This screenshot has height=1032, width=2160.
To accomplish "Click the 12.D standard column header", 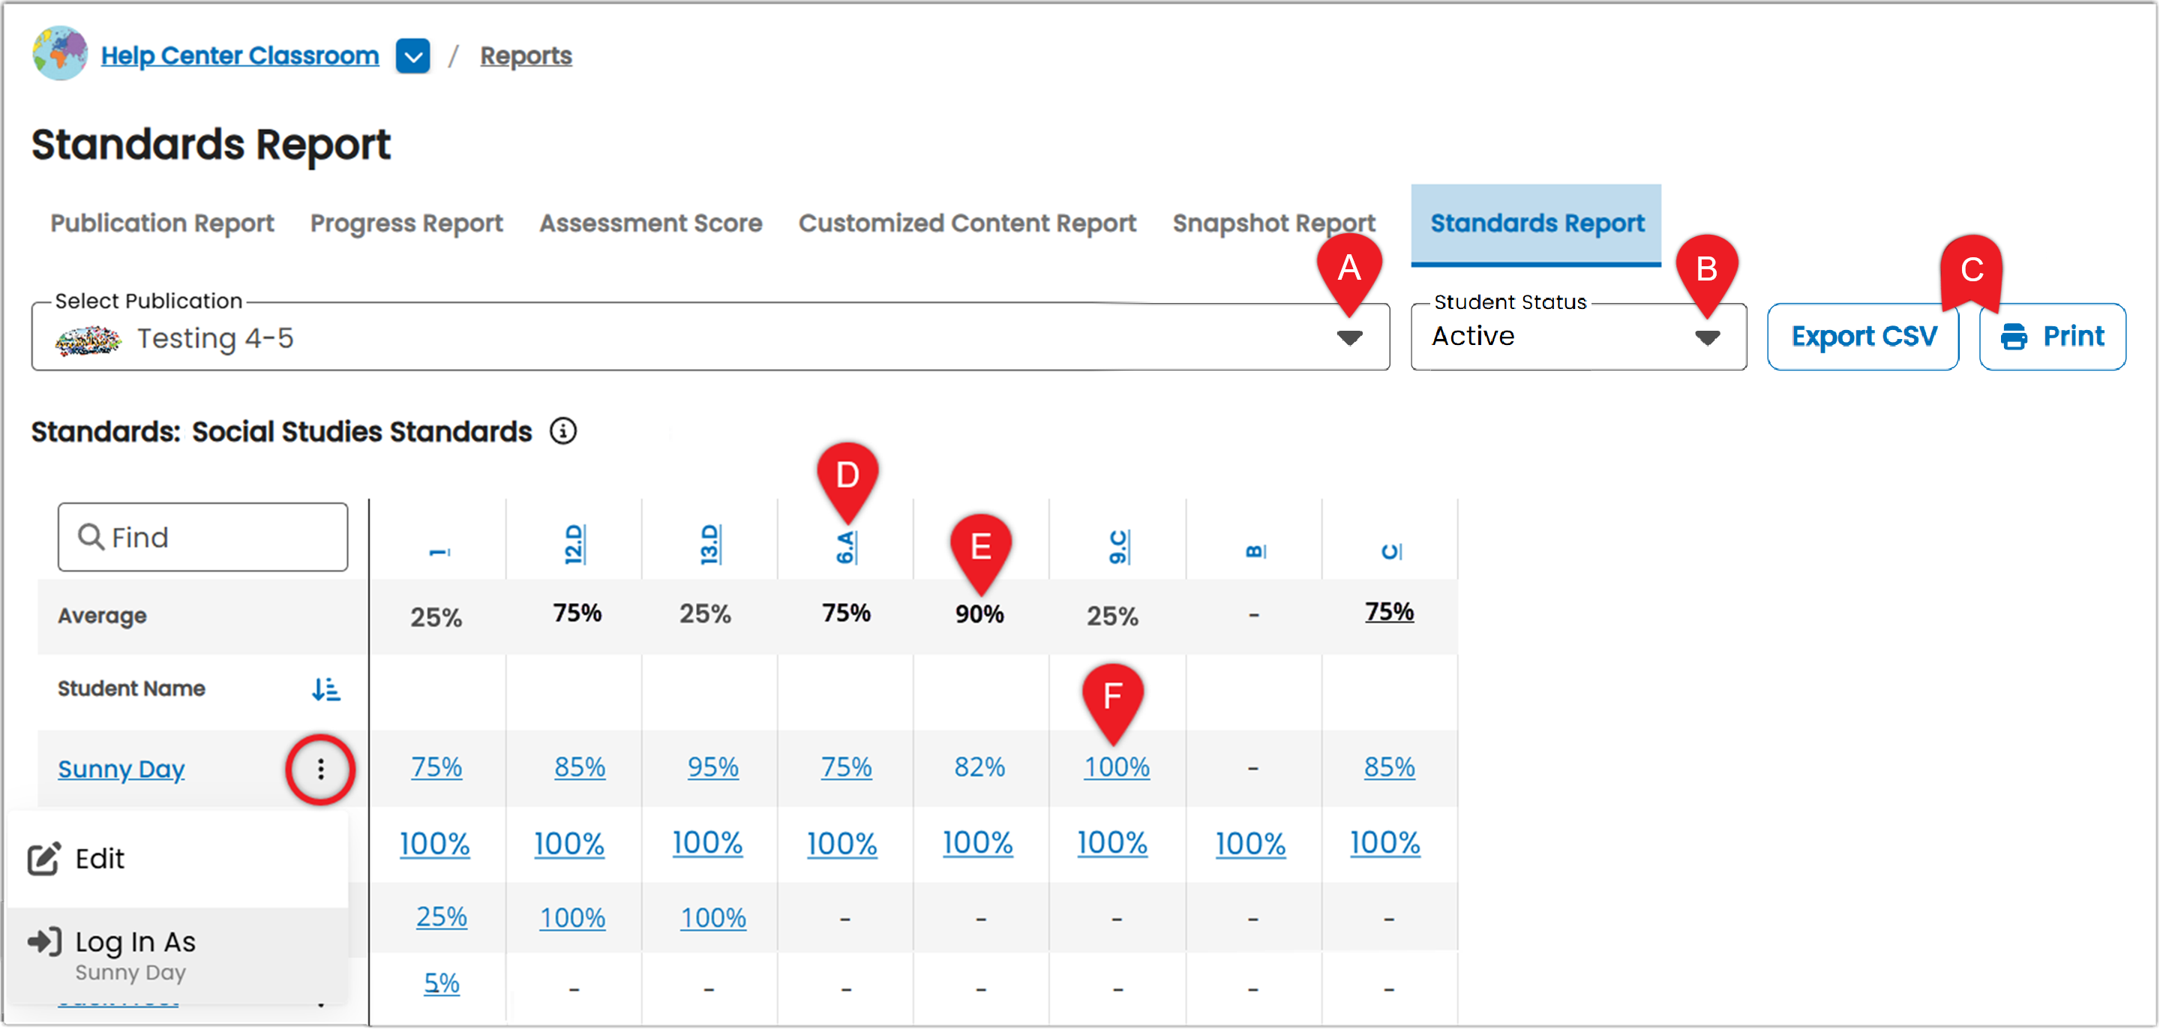I will pos(574,545).
